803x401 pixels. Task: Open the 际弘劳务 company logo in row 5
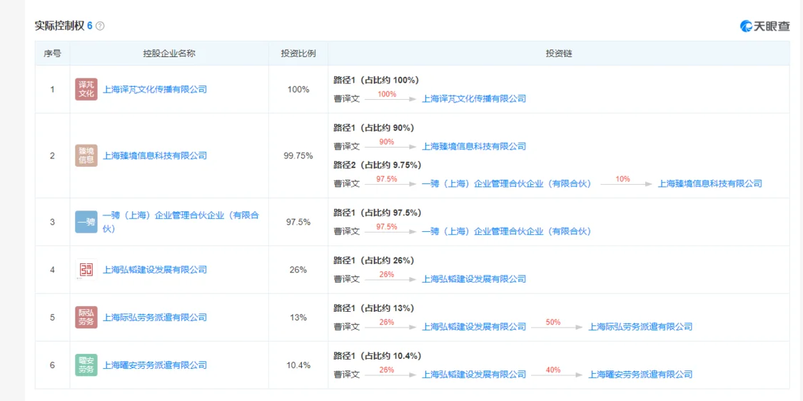click(x=86, y=318)
